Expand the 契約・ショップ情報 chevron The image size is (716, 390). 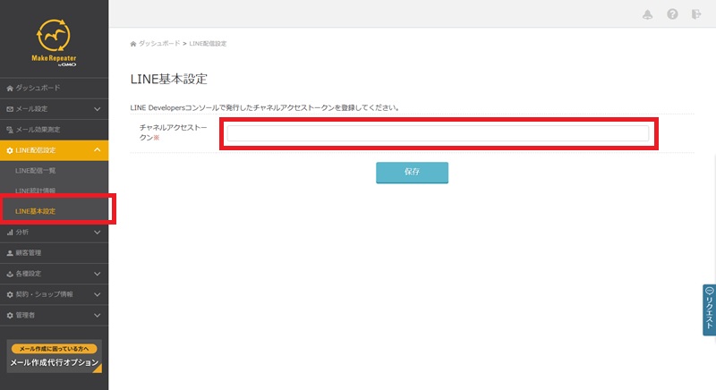(98, 294)
